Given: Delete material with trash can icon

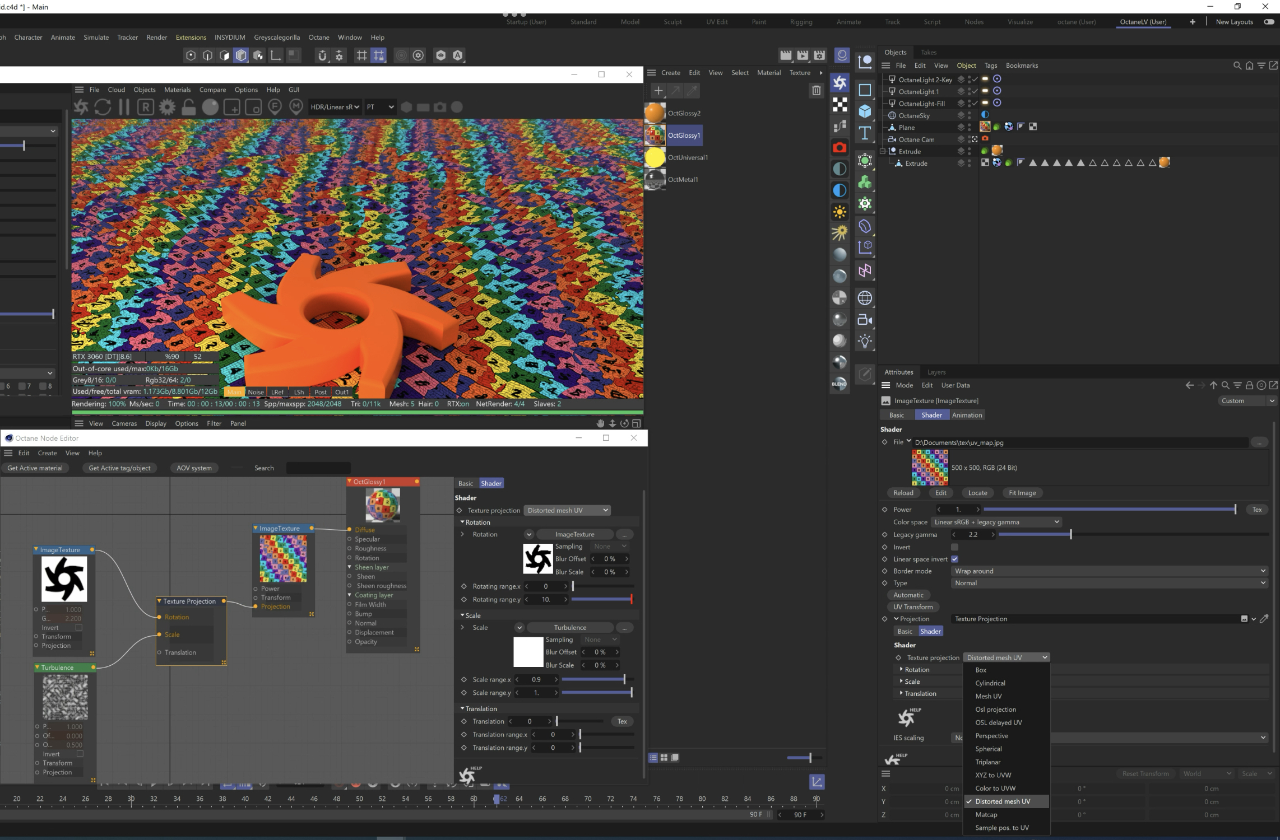Looking at the screenshot, I should (x=816, y=90).
